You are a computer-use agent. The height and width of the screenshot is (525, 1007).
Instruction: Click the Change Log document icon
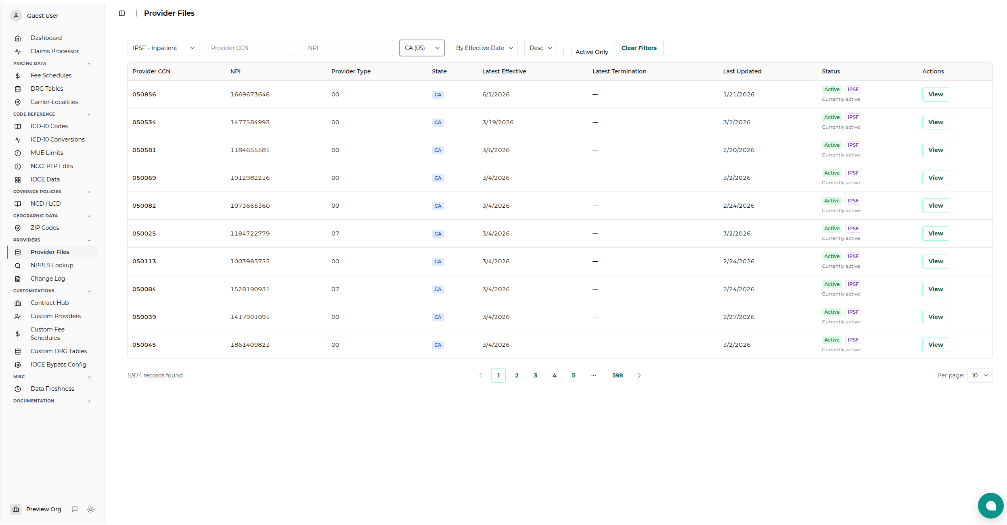pos(18,279)
